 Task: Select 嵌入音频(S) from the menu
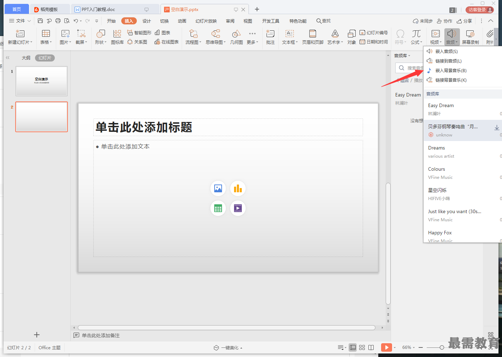(446, 51)
